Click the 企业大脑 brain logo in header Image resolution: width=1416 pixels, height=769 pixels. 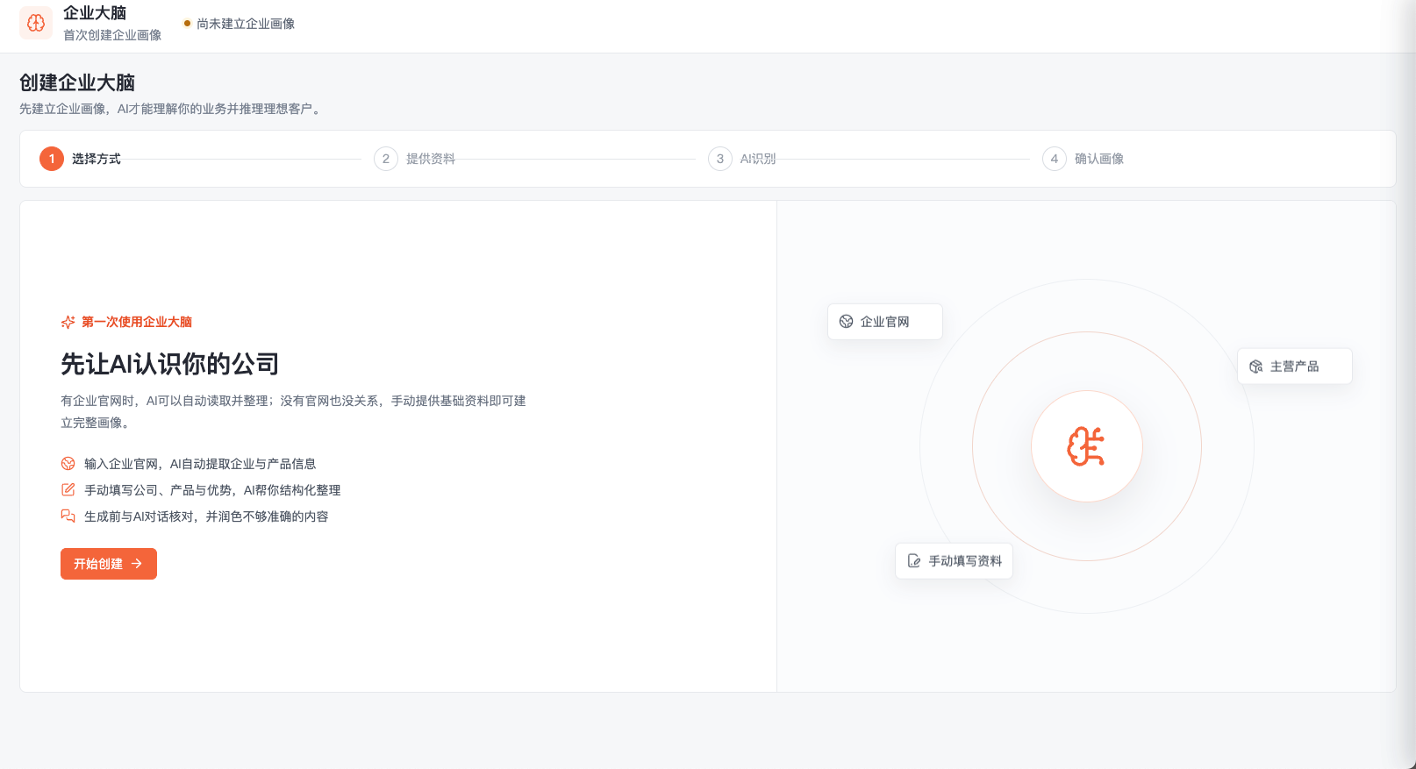36,23
